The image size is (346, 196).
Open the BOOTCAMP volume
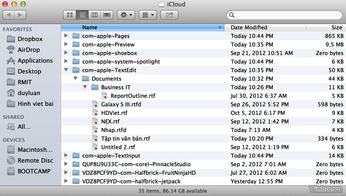29,171
